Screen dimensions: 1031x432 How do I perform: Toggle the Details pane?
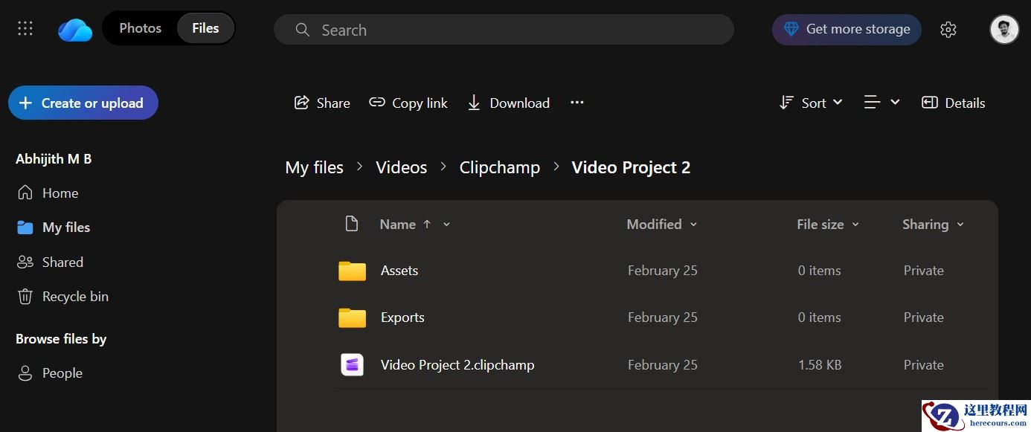953,103
